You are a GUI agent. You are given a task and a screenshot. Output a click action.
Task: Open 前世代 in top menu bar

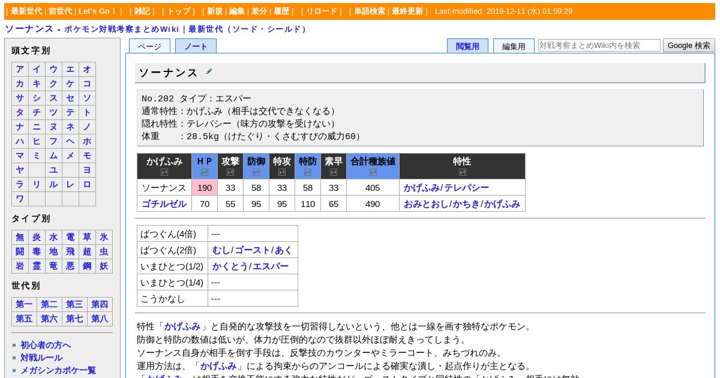coord(61,11)
